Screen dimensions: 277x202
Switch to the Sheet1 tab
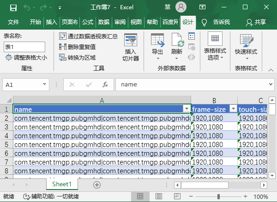pyautogui.click(x=65, y=184)
